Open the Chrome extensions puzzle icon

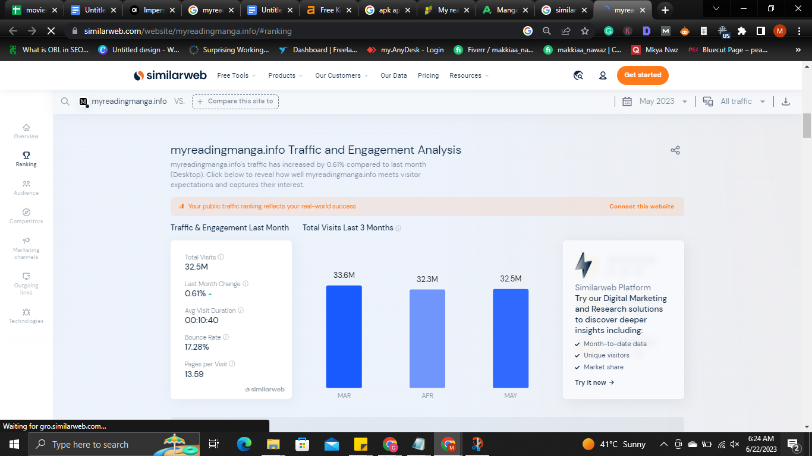742,31
